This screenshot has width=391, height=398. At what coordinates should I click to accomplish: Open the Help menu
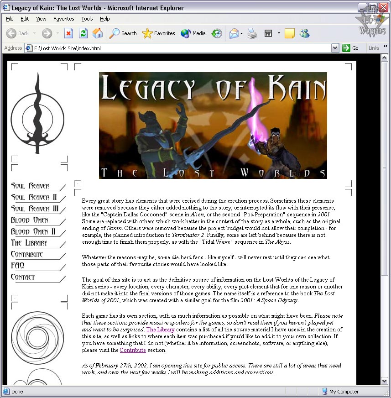click(x=105, y=19)
